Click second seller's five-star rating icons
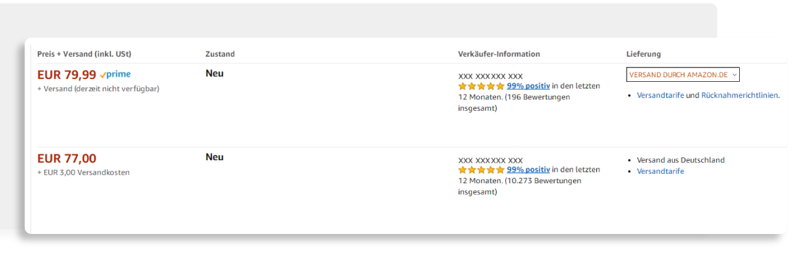Image resolution: width=794 pixels, height=259 pixels. [x=481, y=170]
